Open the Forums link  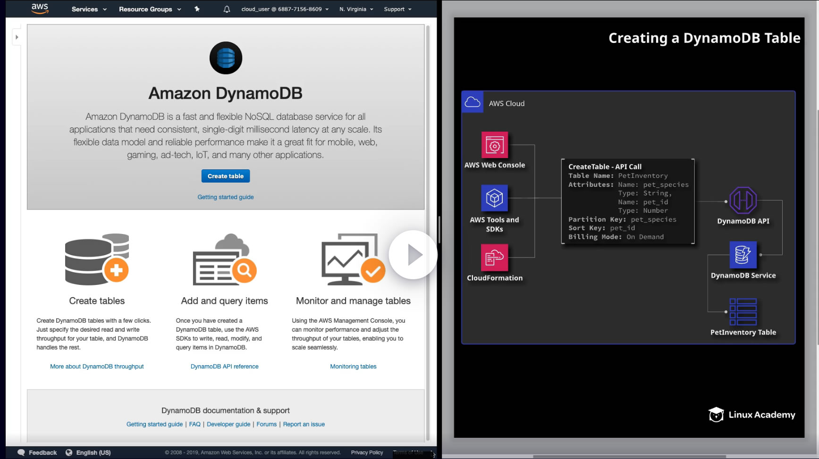[267, 425]
